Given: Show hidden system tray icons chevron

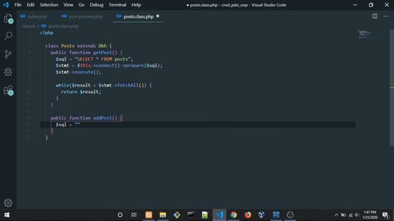Looking at the screenshot, I should click(x=336, y=215).
